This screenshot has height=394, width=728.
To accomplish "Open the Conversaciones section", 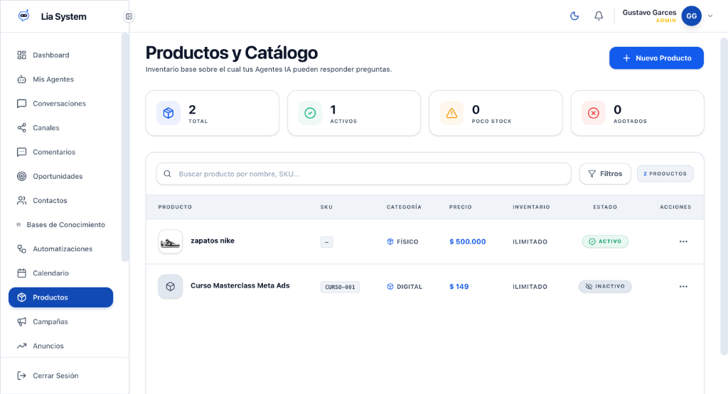I will (61, 104).
